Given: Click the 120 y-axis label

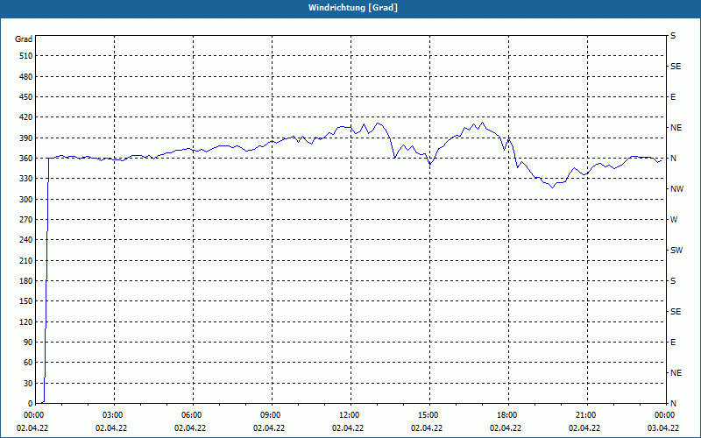Looking at the screenshot, I should tap(26, 321).
